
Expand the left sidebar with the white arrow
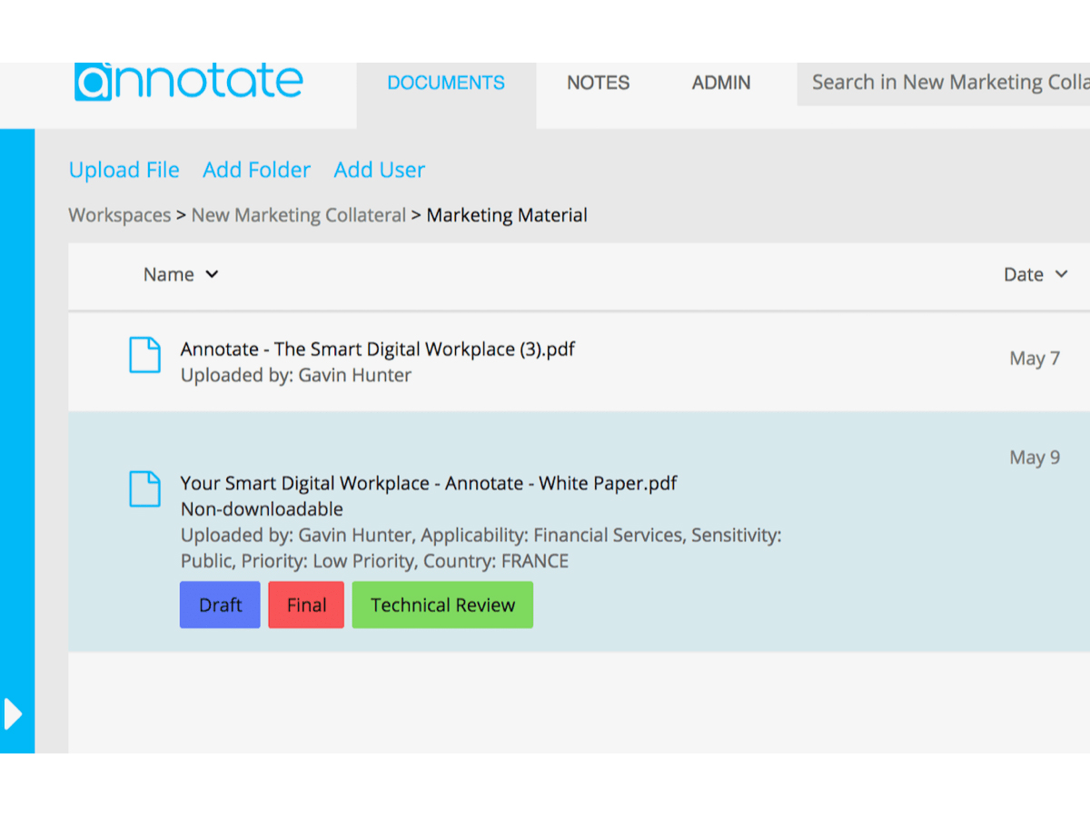coord(13,714)
